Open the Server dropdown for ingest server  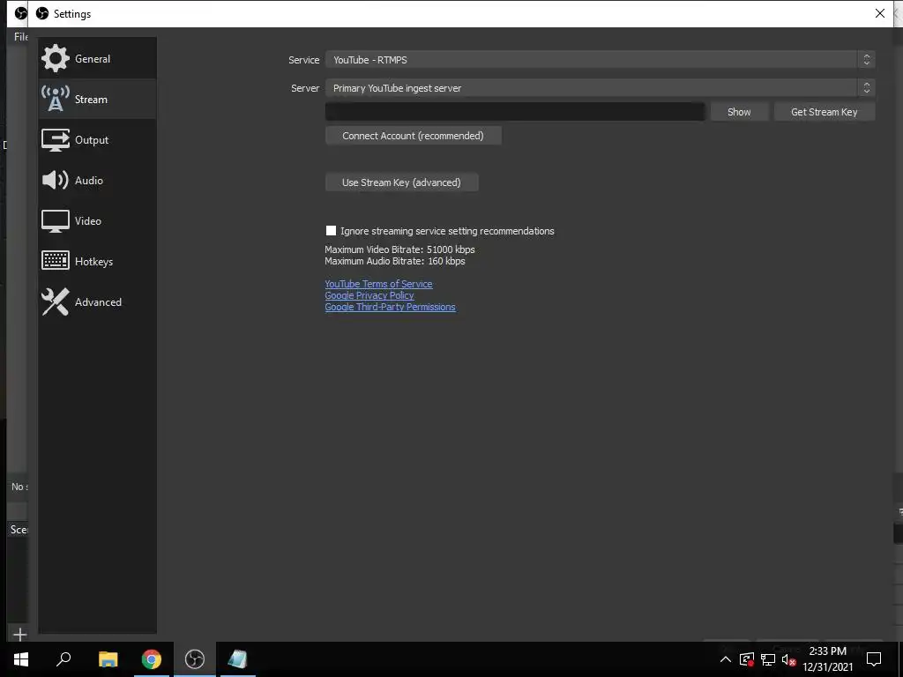coord(600,87)
